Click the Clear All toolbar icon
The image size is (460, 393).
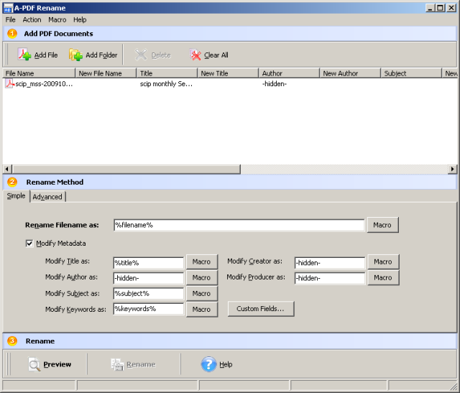(x=195, y=55)
